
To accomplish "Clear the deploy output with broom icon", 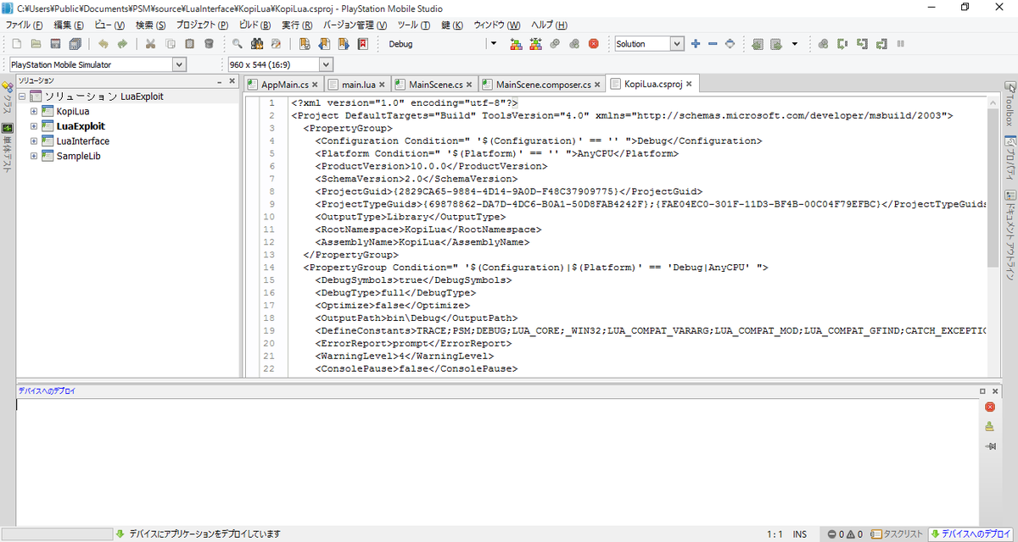I will coord(989,426).
